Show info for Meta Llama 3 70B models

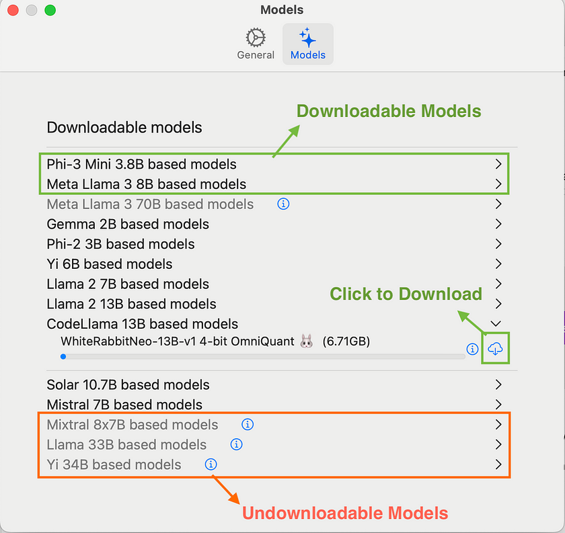[283, 204]
